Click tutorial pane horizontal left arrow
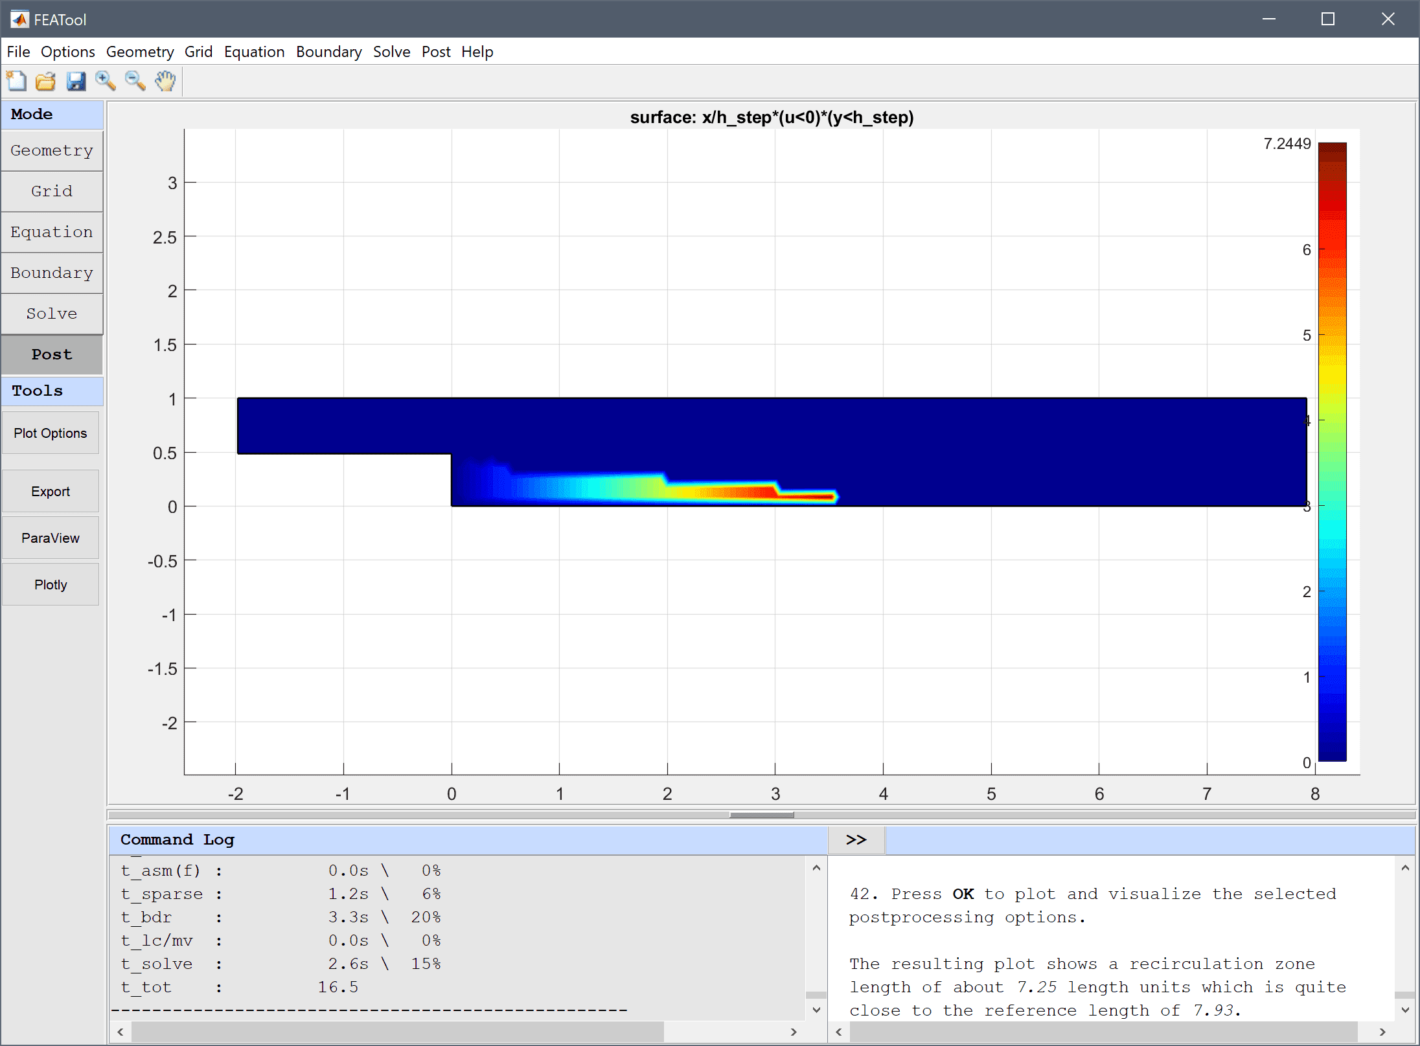Screen dimensions: 1420x1046 tap(839, 1032)
